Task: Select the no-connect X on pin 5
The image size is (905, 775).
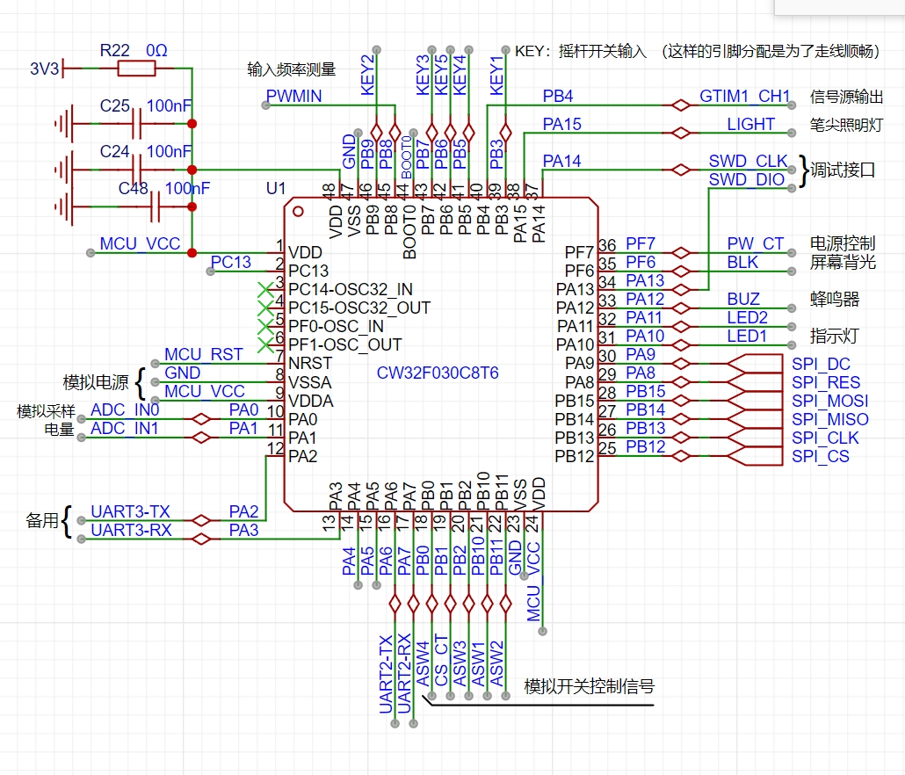Action: (265, 327)
